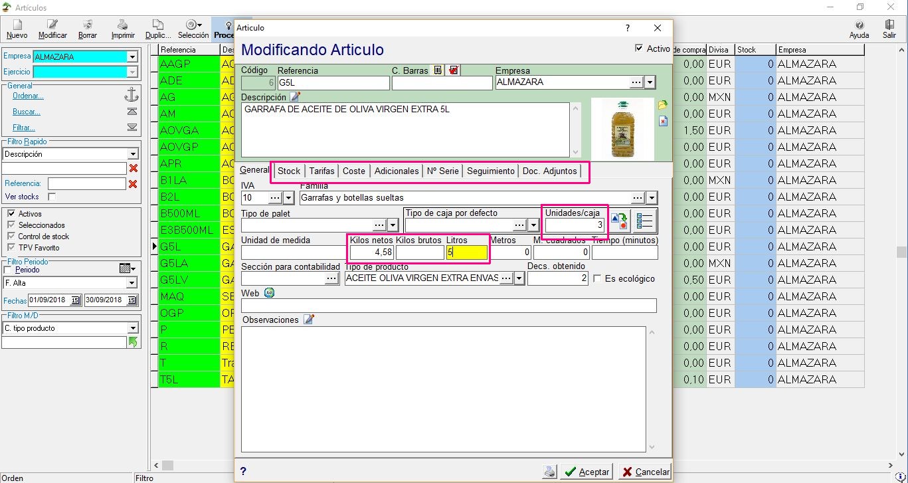Click the green arrow in Filtro M/D
The image size is (908, 483).
[133, 342]
